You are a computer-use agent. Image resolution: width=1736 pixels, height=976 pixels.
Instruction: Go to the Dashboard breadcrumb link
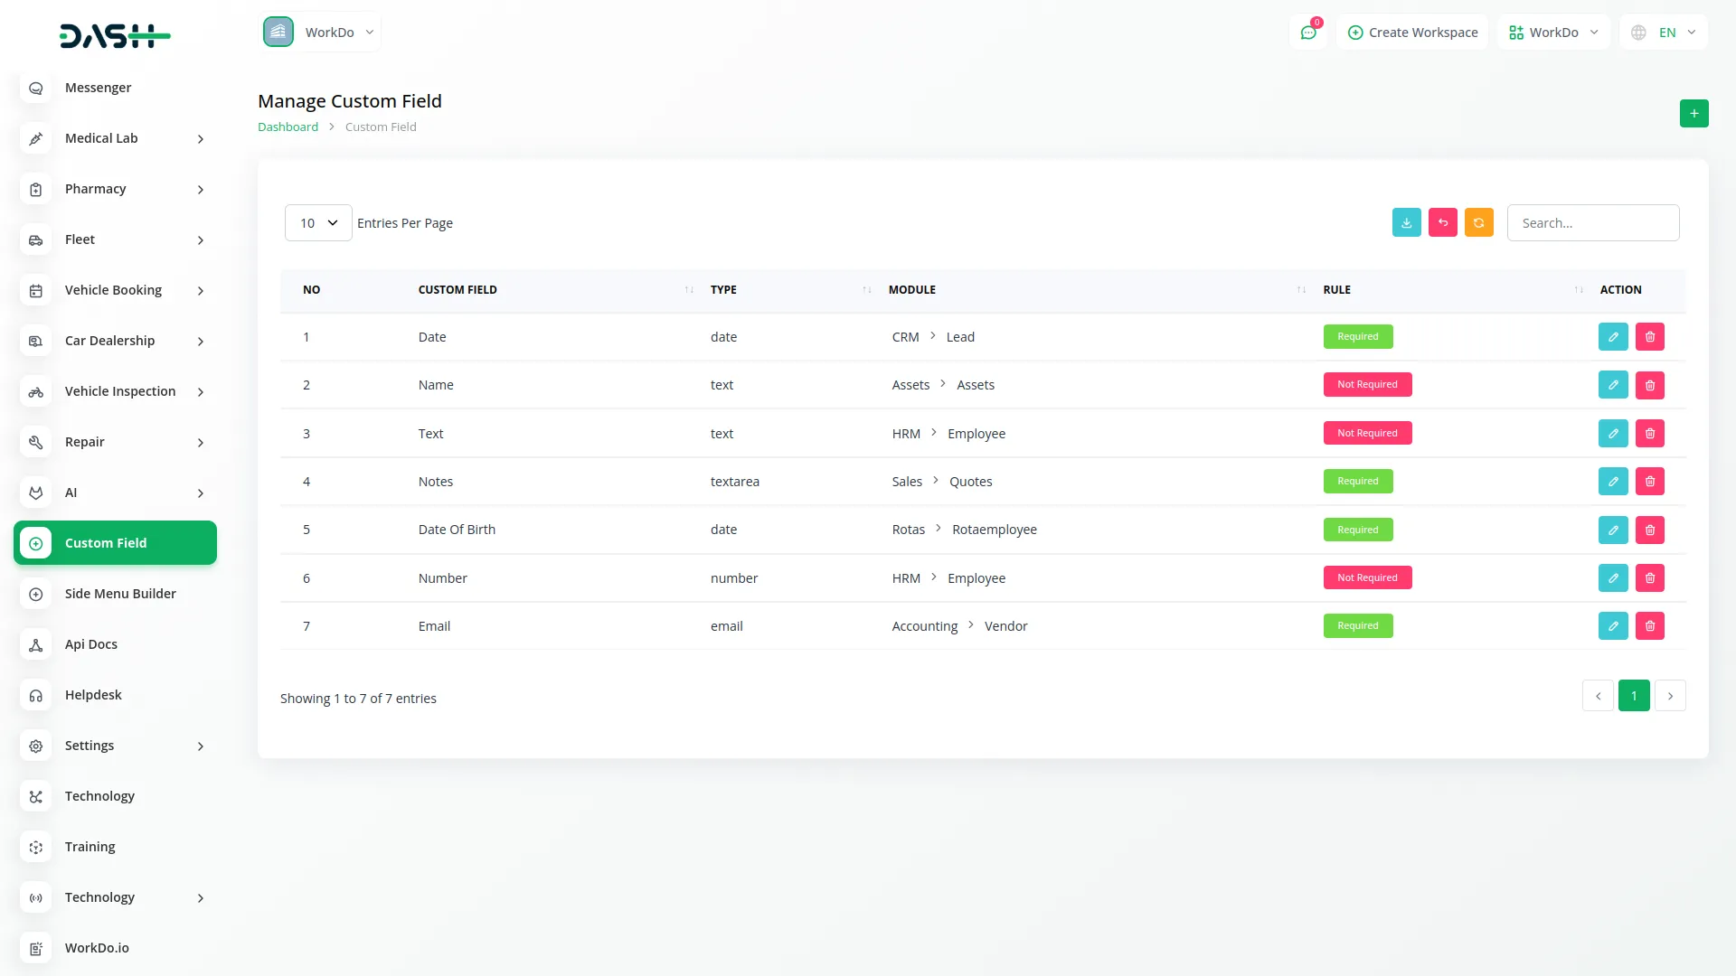288,127
